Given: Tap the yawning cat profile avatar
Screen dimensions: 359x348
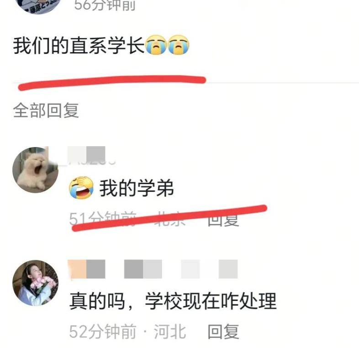Looking at the screenshot, I should [x=35, y=170].
